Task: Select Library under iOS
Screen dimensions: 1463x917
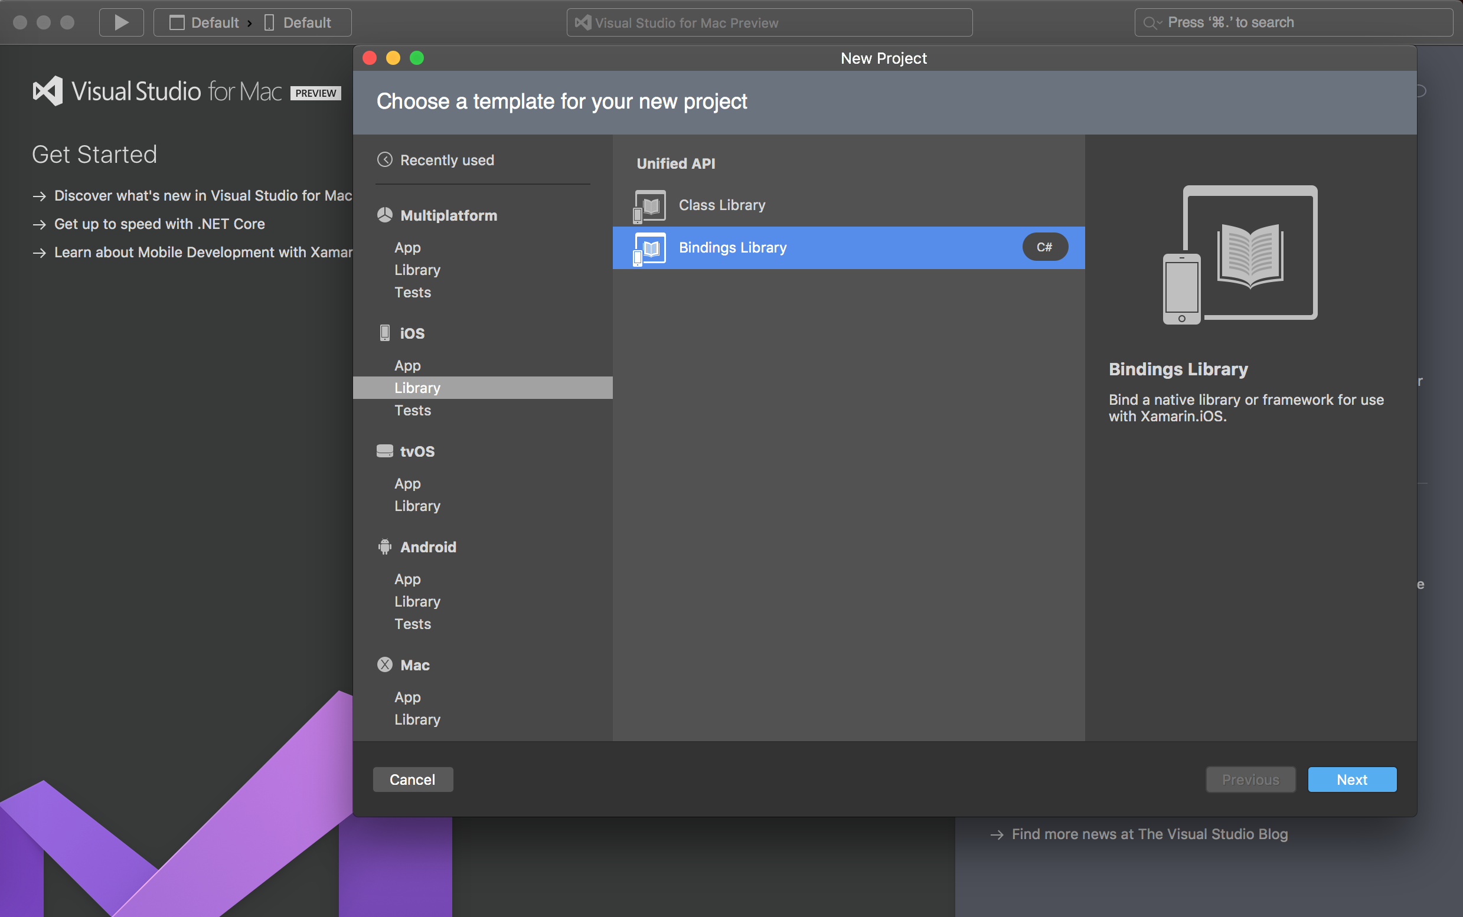Action: [x=483, y=388]
